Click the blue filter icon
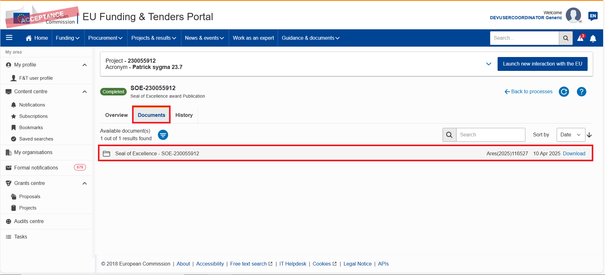Viewport: 605px width, 275px height. (x=163, y=135)
